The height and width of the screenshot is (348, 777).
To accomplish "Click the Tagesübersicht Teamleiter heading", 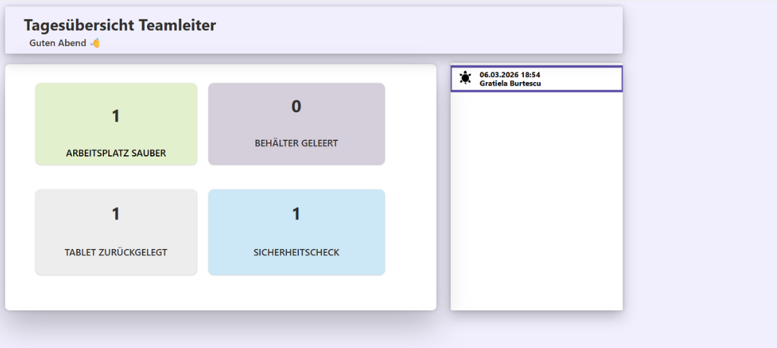I will pos(120,25).
